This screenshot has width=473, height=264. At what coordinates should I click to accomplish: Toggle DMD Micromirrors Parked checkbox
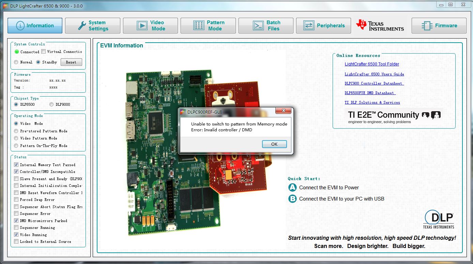[x=16, y=221]
